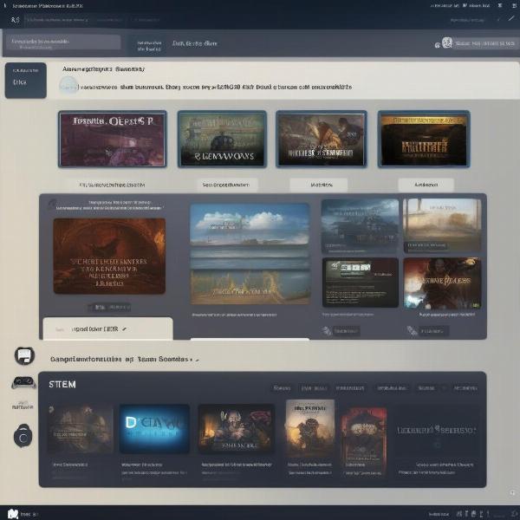The image size is (520, 520).
Task: Click tag icon below fiery creature thumbnail
Action: pyautogui.click(x=413, y=331)
